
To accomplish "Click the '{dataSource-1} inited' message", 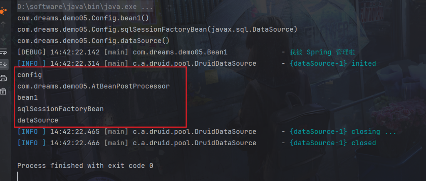I will (332, 63).
